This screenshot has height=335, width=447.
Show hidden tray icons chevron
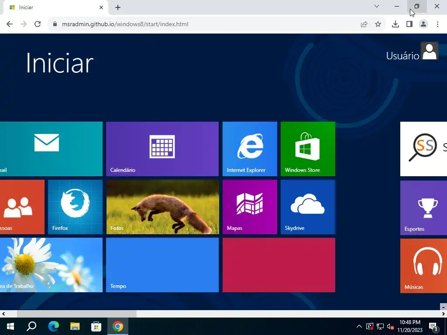click(x=359, y=326)
